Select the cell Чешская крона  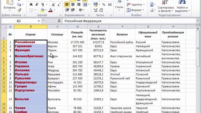[122, 108]
